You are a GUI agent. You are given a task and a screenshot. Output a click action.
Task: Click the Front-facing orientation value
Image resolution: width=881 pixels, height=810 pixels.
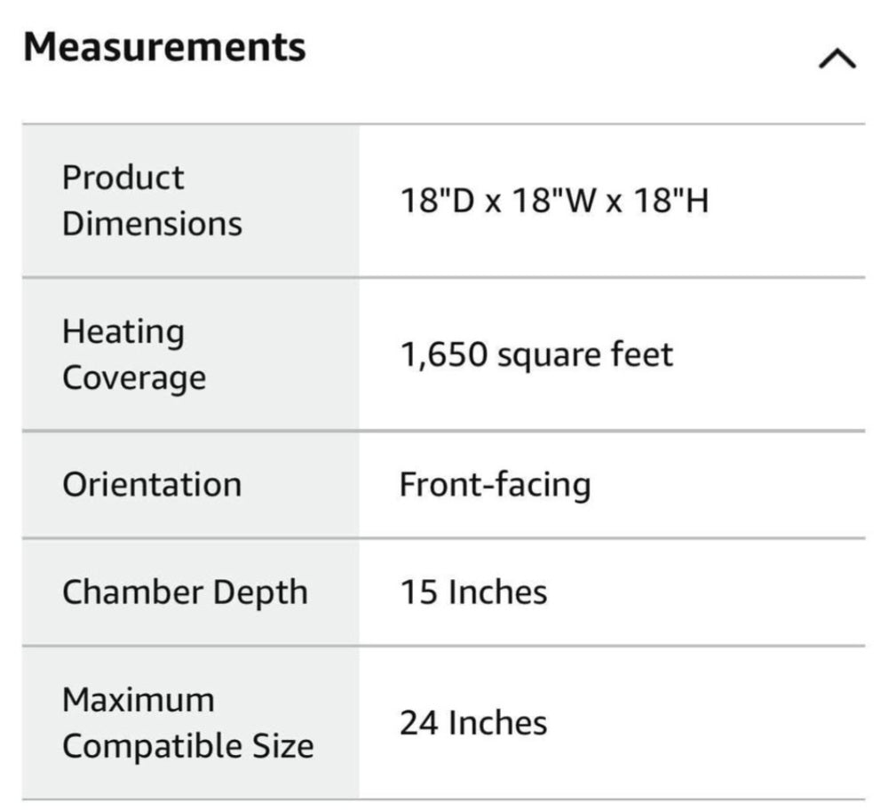coord(495,485)
